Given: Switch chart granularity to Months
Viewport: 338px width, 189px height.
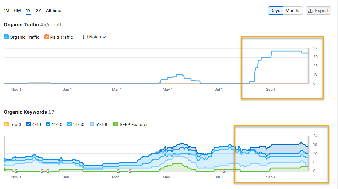Looking at the screenshot, I should tap(293, 11).
